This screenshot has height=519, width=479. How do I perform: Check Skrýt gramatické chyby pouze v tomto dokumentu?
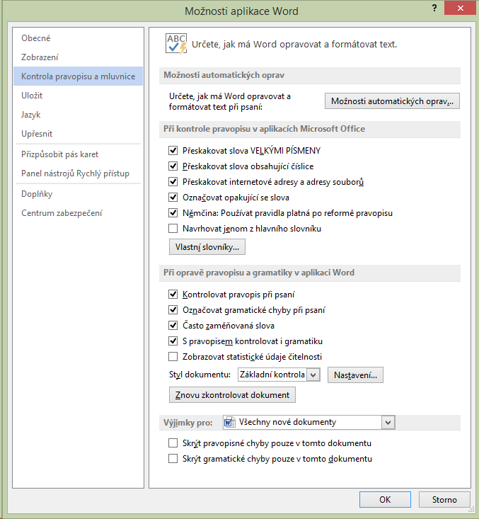pos(173,458)
